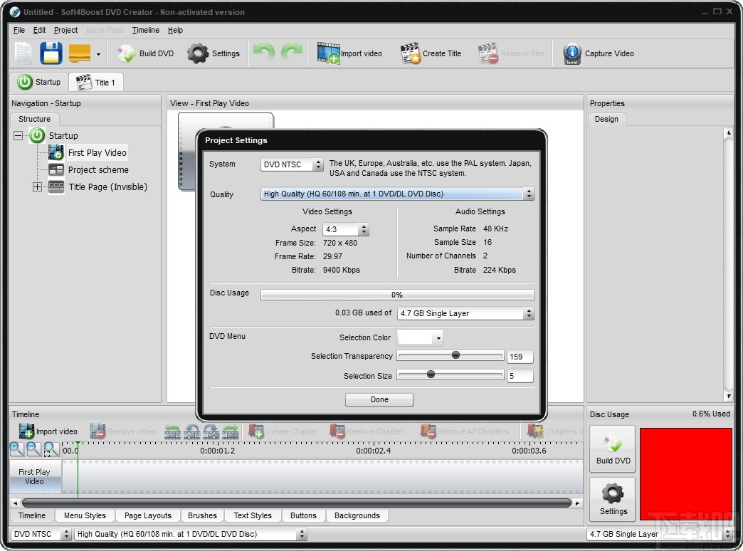Click the Build DVD button in Disc Usage panel
Screen dimensions: 743x551
(612, 448)
